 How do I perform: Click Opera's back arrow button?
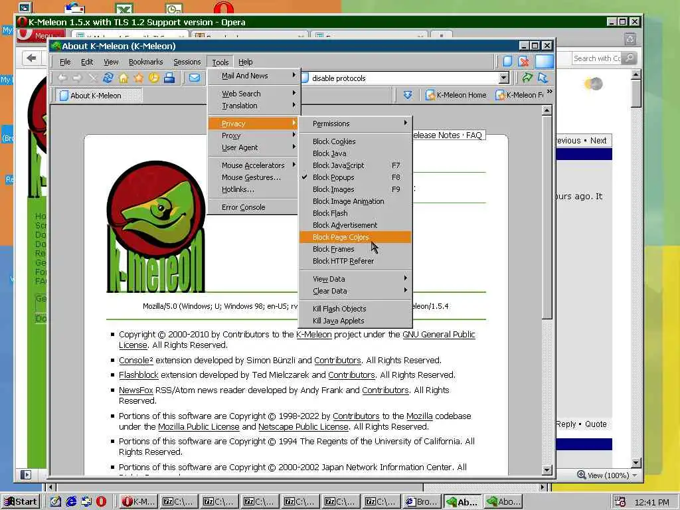pyautogui.click(x=31, y=58)
